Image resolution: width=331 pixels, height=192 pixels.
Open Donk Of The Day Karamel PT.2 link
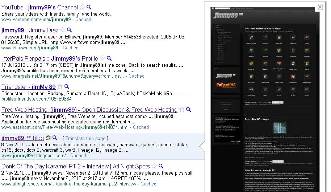[76, 166]
